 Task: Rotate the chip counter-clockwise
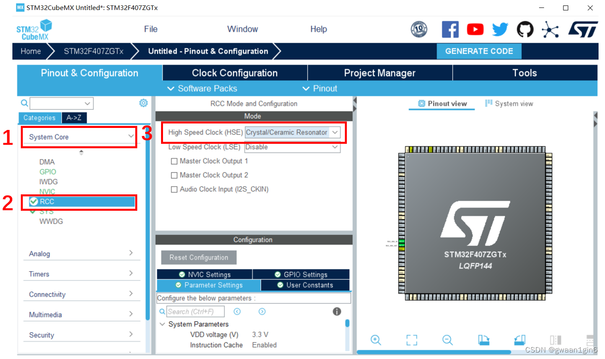tap(519, 340)
